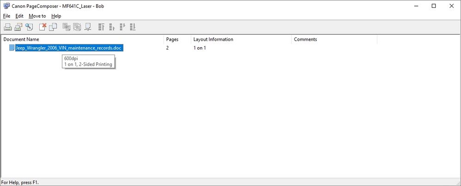
Task: Open the Move to menu
Action: (37, 16)
